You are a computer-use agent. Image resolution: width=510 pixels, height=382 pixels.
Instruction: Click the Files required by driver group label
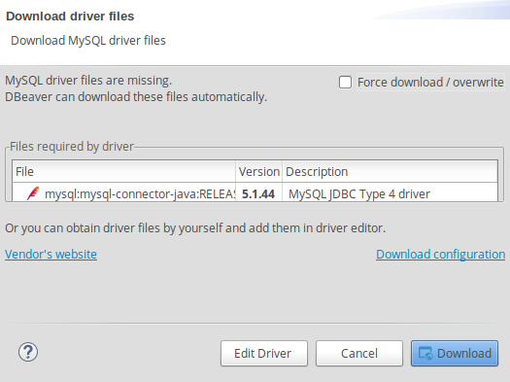click(72, 147)
